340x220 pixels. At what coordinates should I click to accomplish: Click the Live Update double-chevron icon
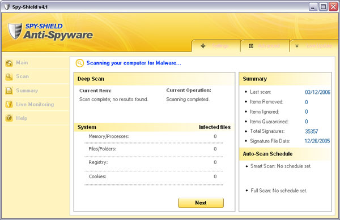[x=297, y=46]
